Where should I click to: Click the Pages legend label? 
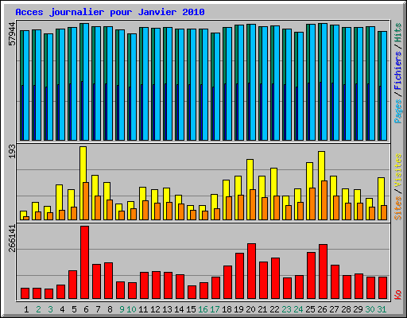click(398, 111)
